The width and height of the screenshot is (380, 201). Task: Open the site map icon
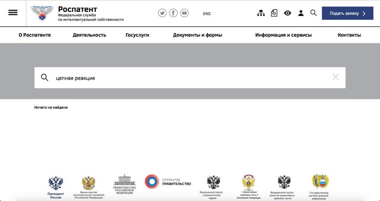(261, 13)
